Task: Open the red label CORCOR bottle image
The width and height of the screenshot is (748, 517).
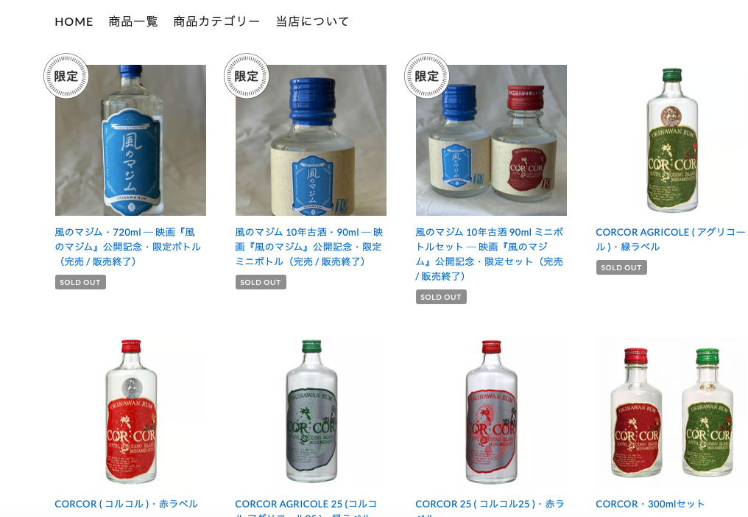Action: tap(131, 412)
